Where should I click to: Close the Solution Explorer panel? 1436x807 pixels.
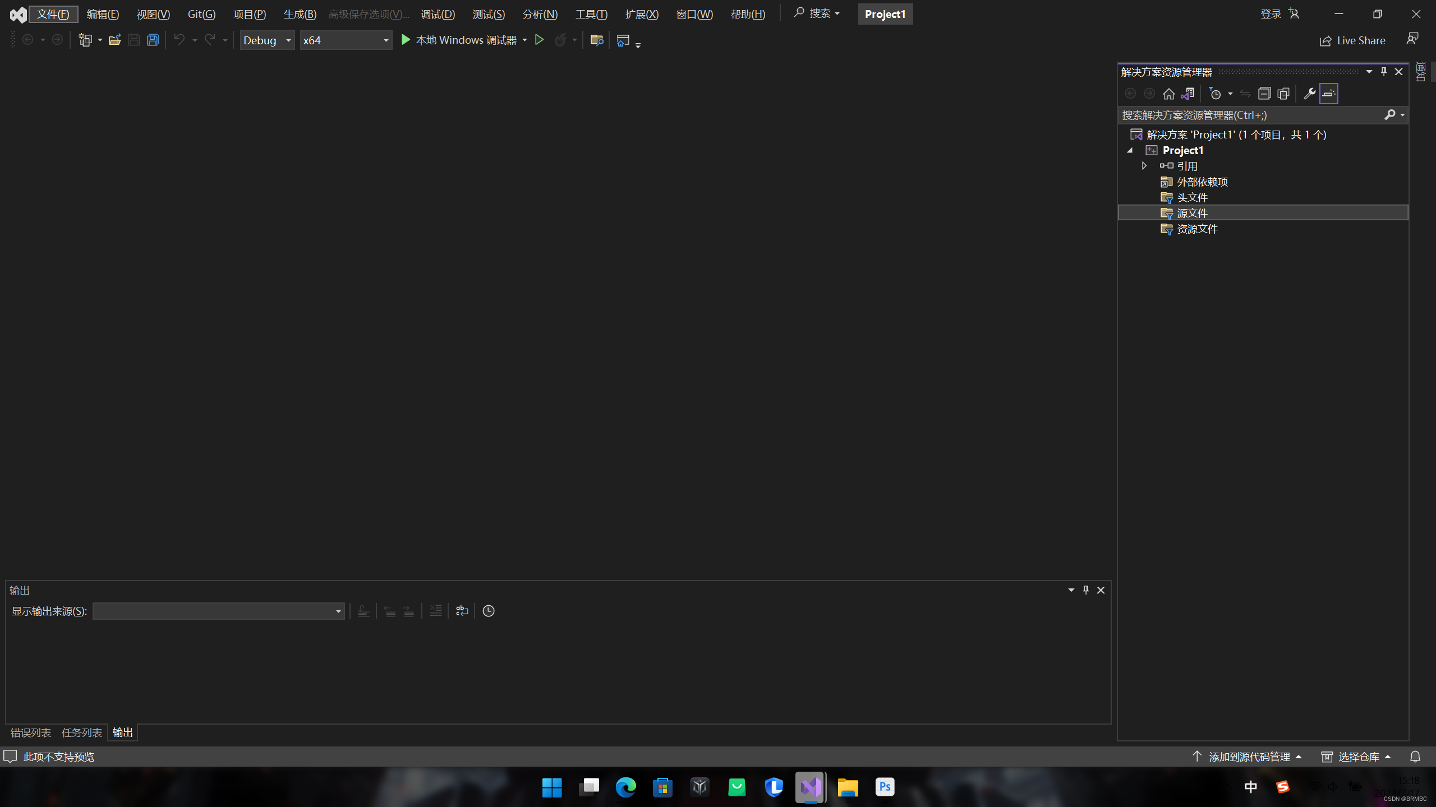click(x=1398, y=72)
